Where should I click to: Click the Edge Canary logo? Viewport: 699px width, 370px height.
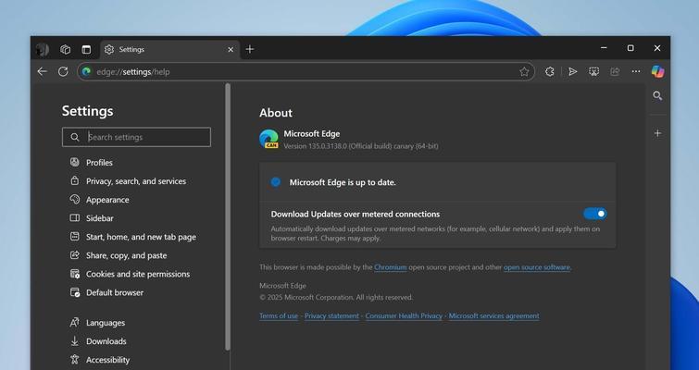coord(268,139)
